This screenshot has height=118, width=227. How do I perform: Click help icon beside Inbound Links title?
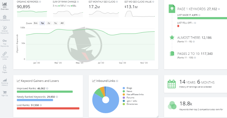click(x=117, y=81)
